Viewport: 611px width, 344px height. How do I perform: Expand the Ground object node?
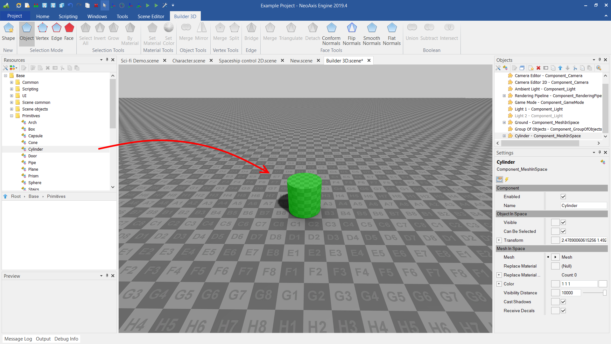tap(504, 122)
